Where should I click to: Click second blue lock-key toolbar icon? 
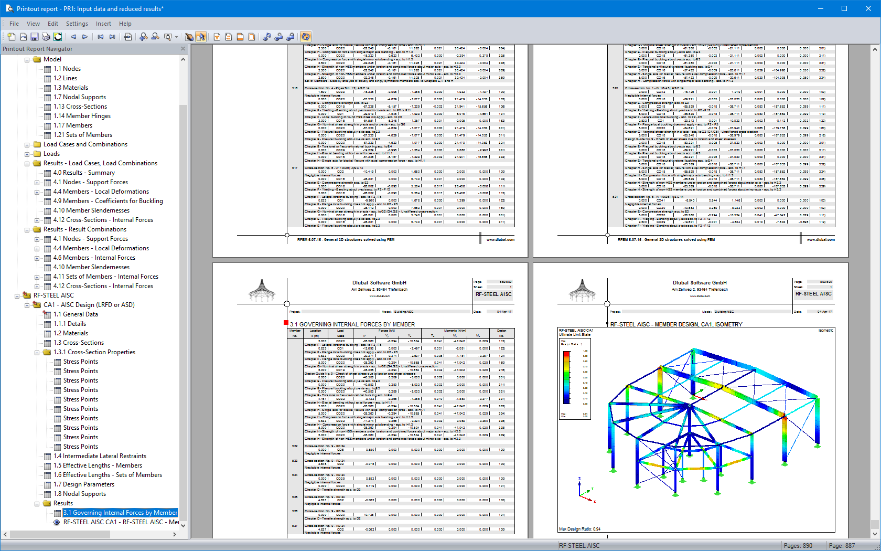coord(279,37)
